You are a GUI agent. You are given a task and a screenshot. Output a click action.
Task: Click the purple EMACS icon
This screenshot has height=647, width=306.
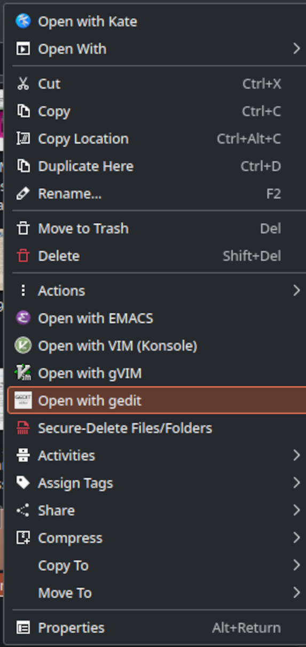23,318
